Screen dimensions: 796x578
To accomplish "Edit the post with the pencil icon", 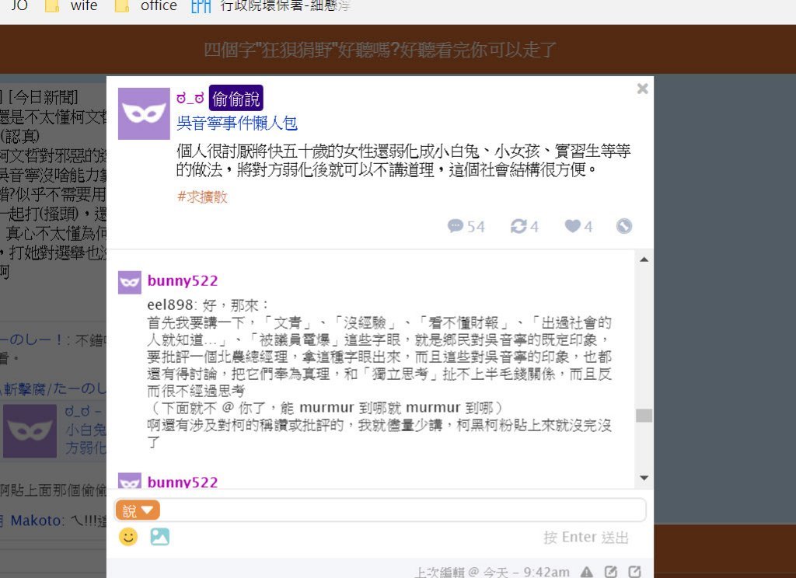I will coord(611,572).
